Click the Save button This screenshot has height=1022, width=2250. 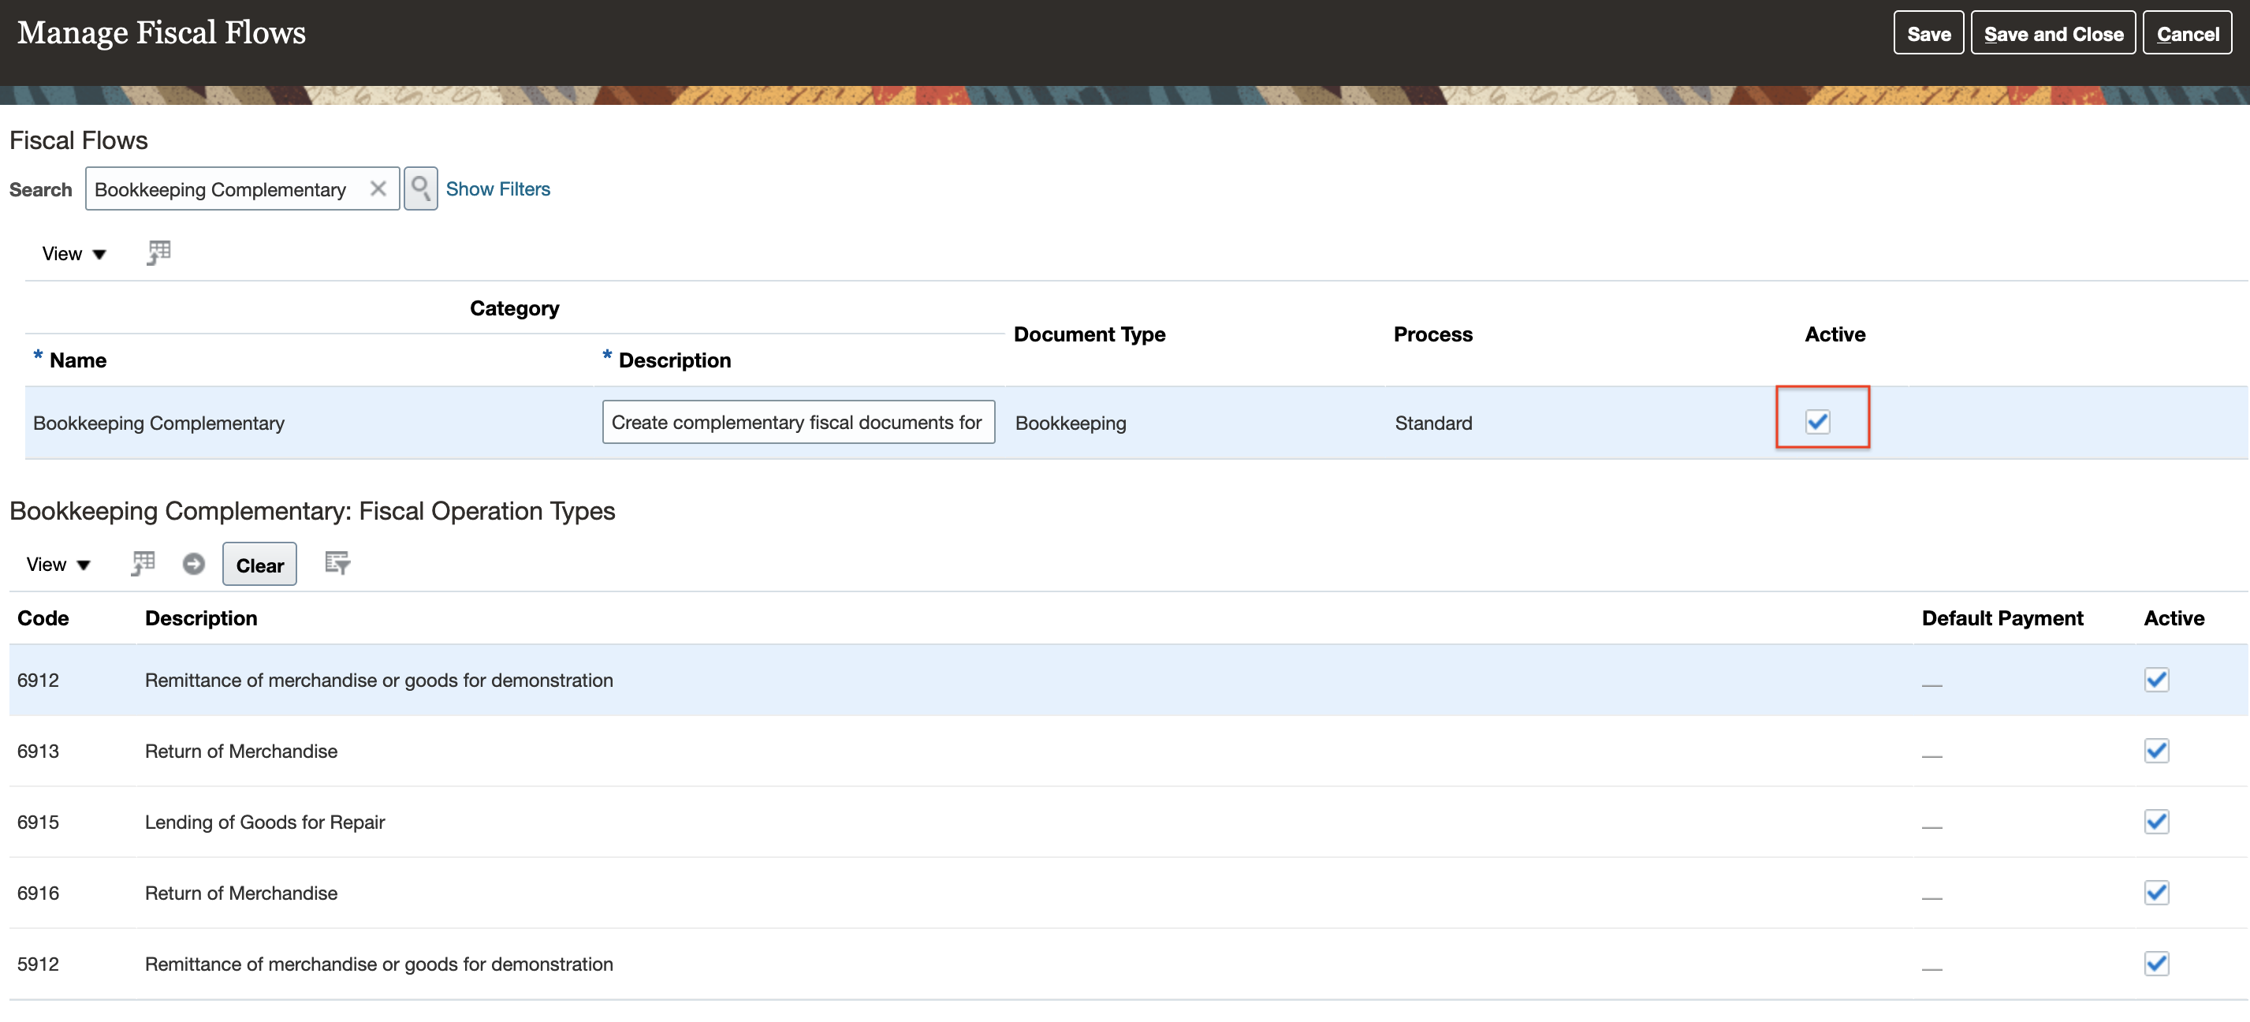tap(1928, 33)
